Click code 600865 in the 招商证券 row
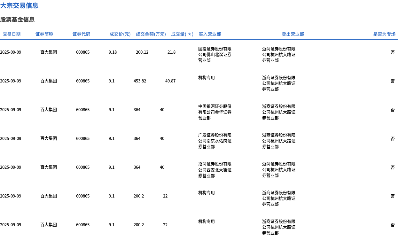Viewport: 398px width, 241px height. [x=83, y=167]
